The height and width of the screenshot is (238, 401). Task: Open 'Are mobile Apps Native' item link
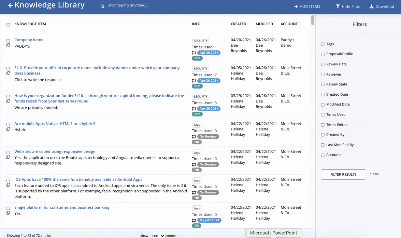[55, 124]
